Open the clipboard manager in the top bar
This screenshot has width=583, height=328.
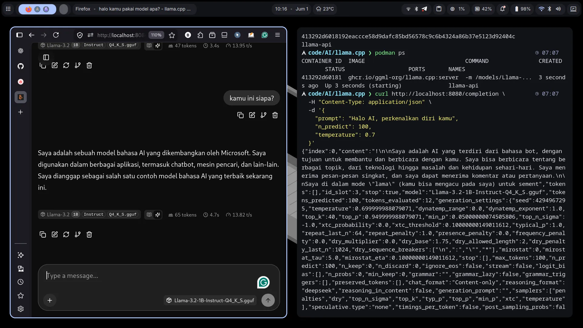click(439, 9)
